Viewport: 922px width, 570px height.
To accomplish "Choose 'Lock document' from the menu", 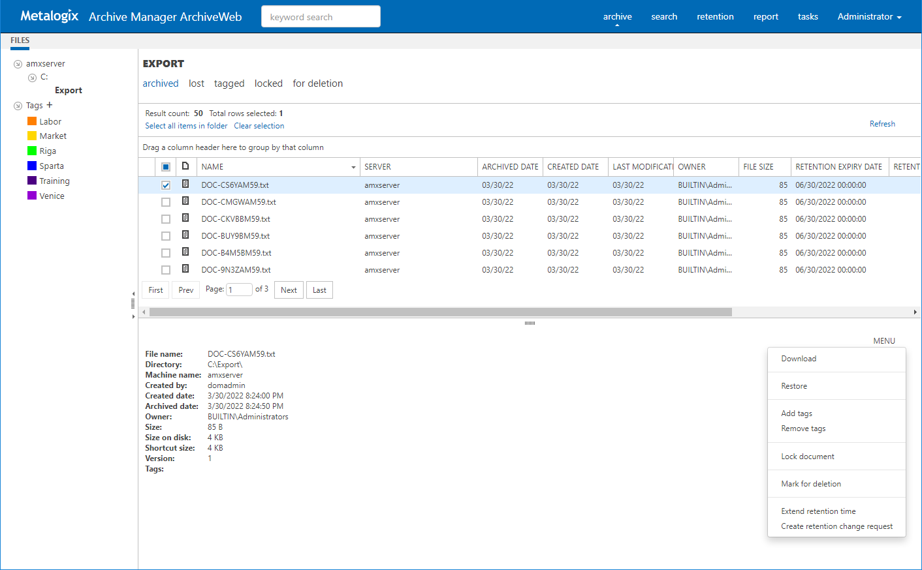I will pos(807,457).
